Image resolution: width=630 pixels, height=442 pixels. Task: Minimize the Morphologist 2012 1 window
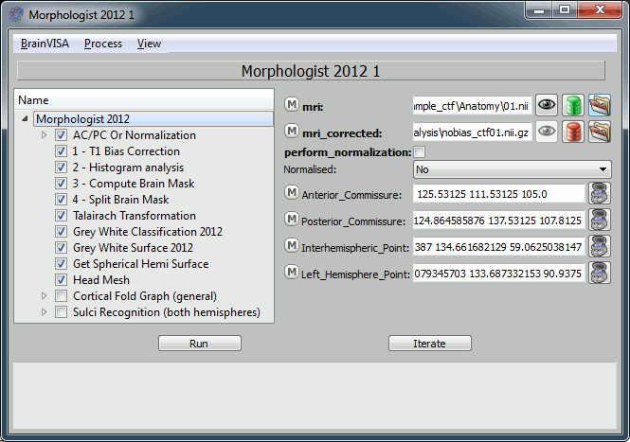[x=539, y=9]
